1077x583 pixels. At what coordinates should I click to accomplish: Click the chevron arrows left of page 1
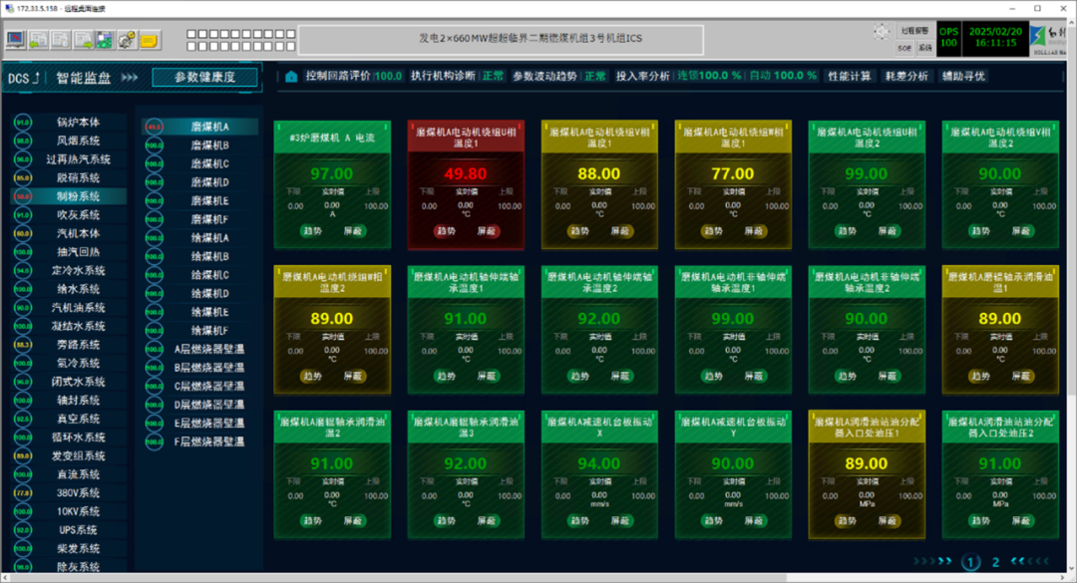(933, 562)
